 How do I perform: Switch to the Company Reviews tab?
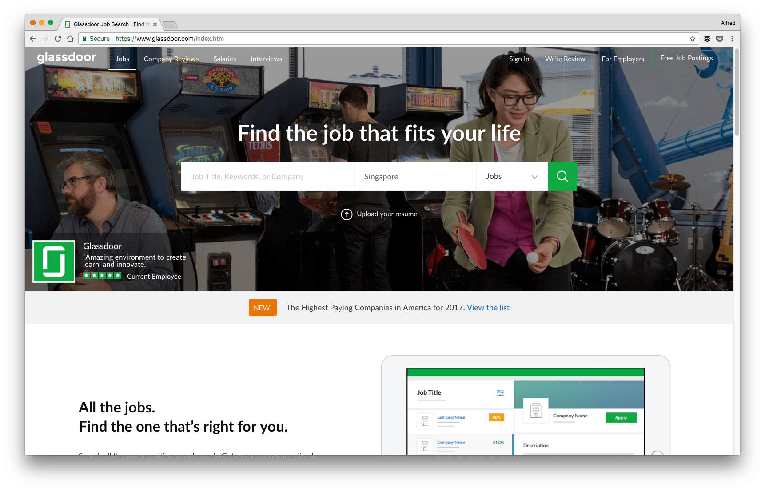click(171, 59)
